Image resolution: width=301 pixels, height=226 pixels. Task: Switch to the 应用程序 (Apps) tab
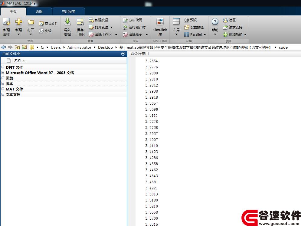[x=68, y=11]
